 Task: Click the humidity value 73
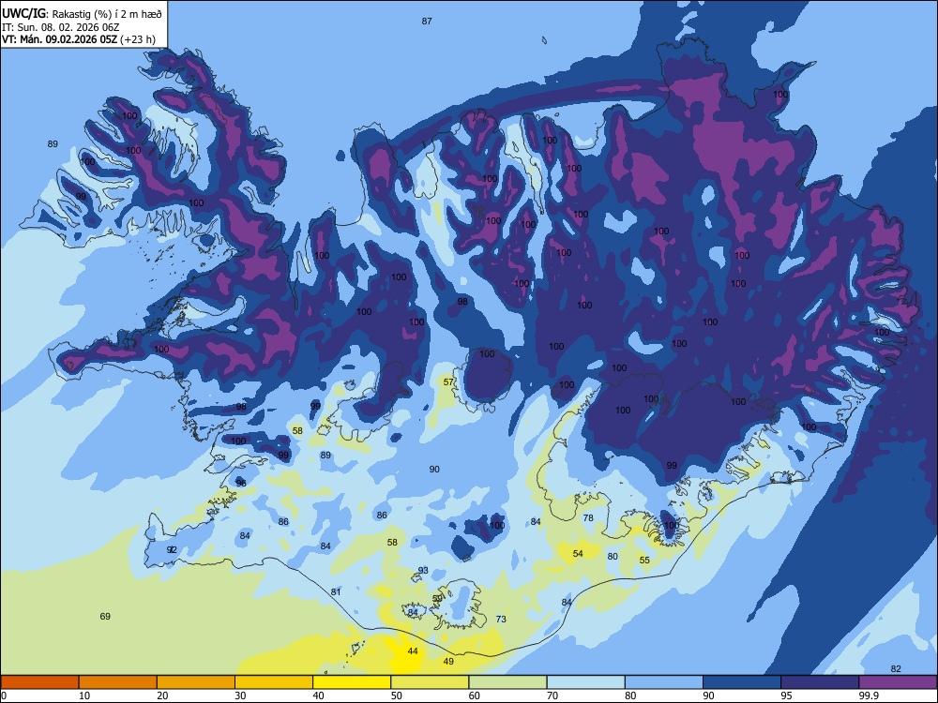click(501, 620)
